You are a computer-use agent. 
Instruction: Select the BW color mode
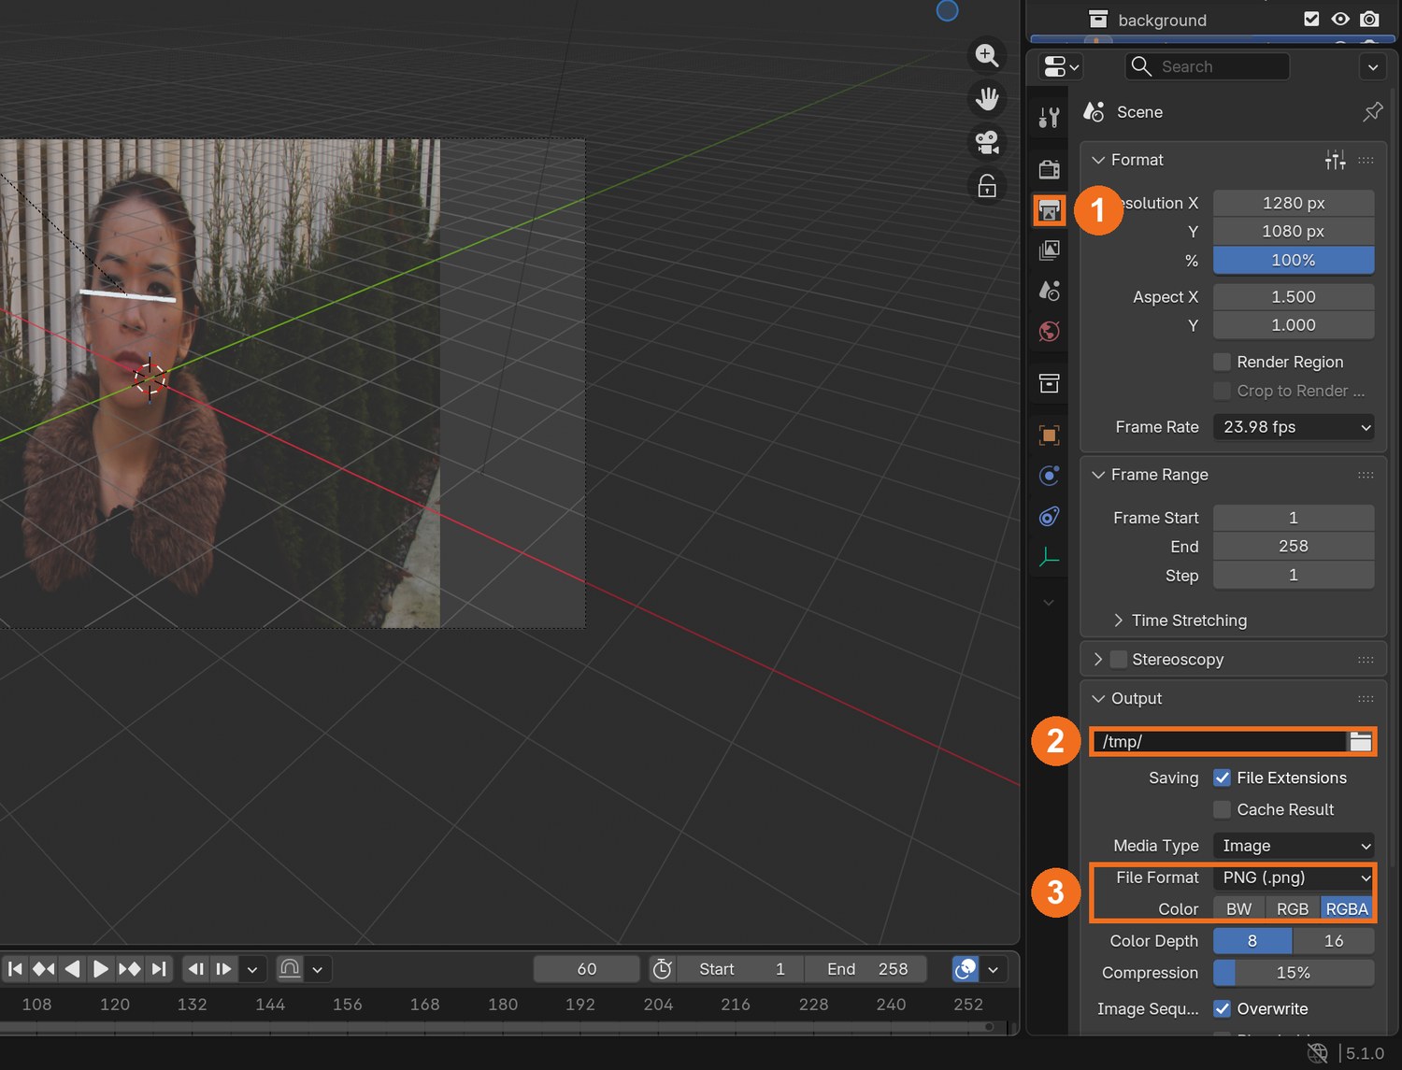pyautogui.click(x=1239, y=909)
